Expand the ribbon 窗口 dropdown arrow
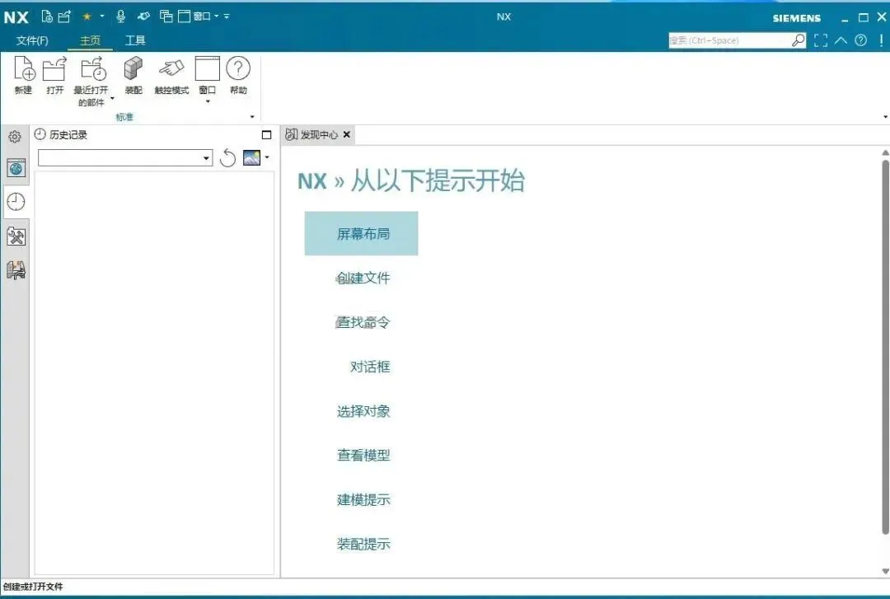890x599 pixels. 208,101
